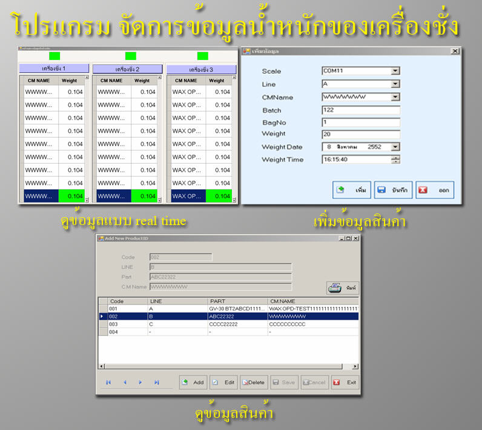Viewport: 482px width, 430px height.
Task: Click the LINE field showing B
Action: coord(220,267)
